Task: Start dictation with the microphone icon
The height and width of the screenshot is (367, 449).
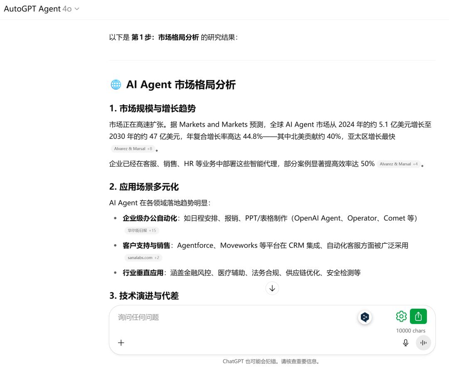Action: [x=405, y=342]
